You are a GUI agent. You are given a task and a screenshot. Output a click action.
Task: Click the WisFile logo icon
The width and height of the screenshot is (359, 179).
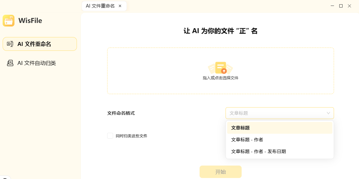pyautogui.click(x=9, y=21)
